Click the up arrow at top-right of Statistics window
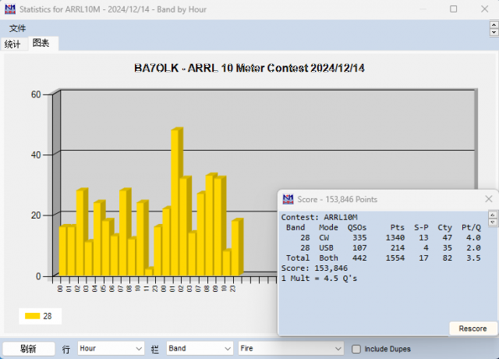This screenshot has height=359, width=499. (494, 25)
